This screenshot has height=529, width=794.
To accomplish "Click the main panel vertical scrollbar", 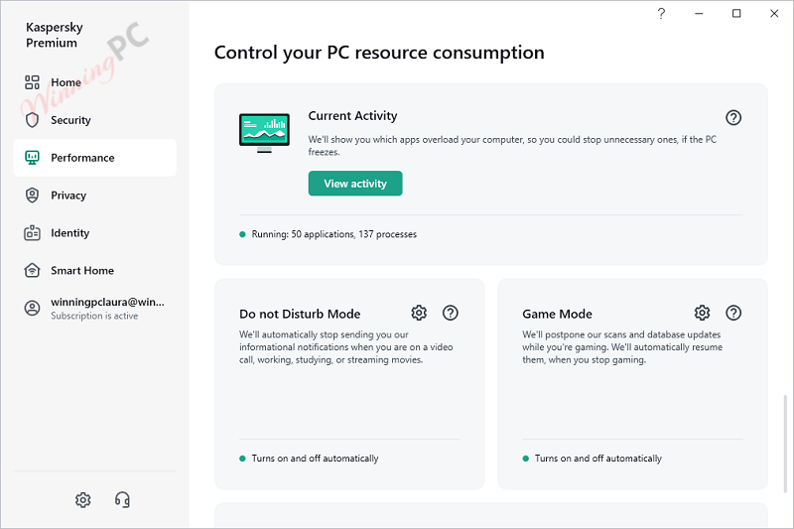I will (x=785, y=444).
